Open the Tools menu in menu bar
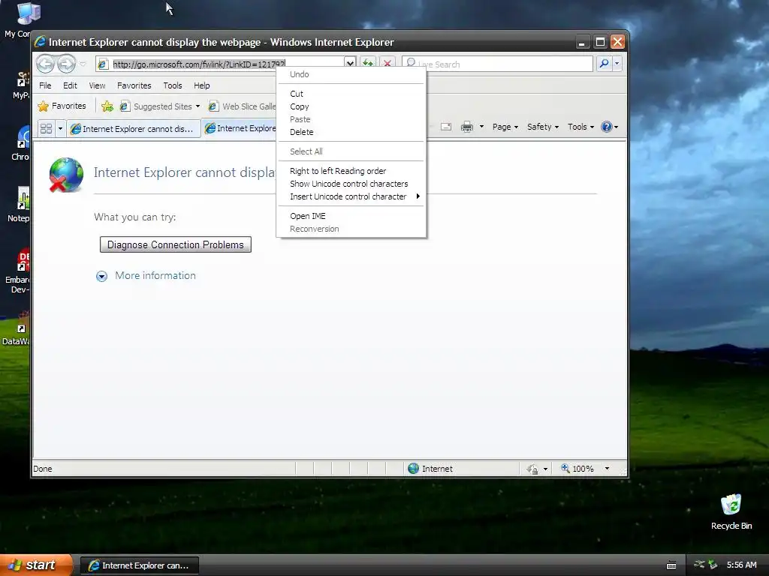Screen dimensions: 769x576 pyautogui.click(x=173, y=85)
